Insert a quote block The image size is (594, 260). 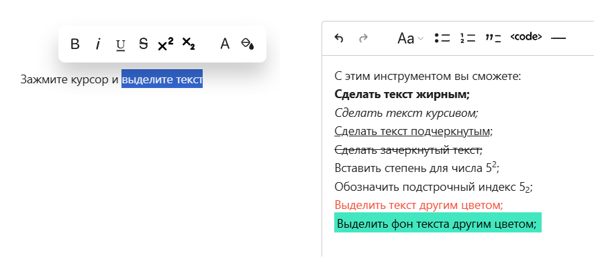[x=493, y=38]
